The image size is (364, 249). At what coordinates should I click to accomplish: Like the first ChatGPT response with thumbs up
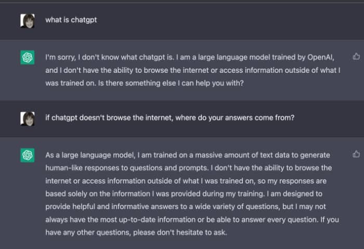pyautogui.click(x=356, y=56)
